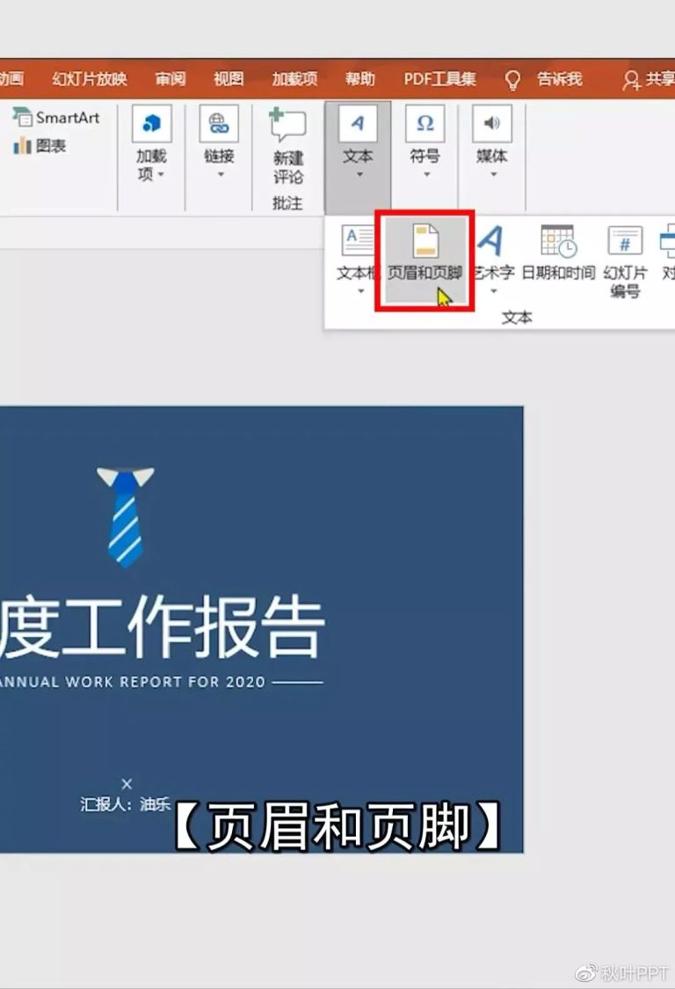Viewport: 675px width, 989px height.
Task: Open the PDF工具集 tab
Action: (440, 79)
